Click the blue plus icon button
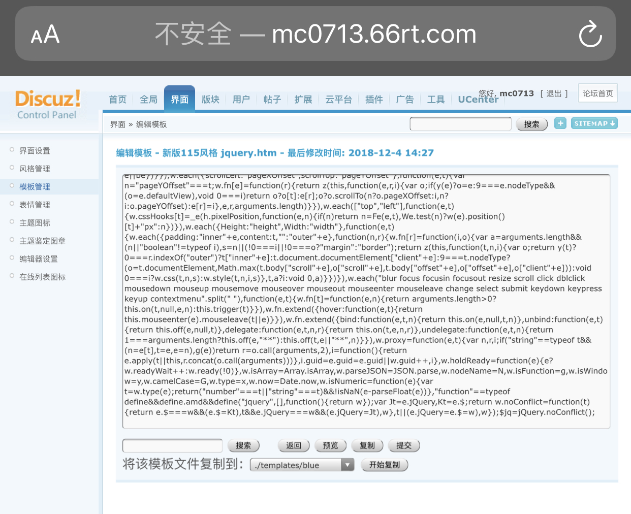Image resolution: width=631 pixels, height=514 pixels. click(560, 123)
